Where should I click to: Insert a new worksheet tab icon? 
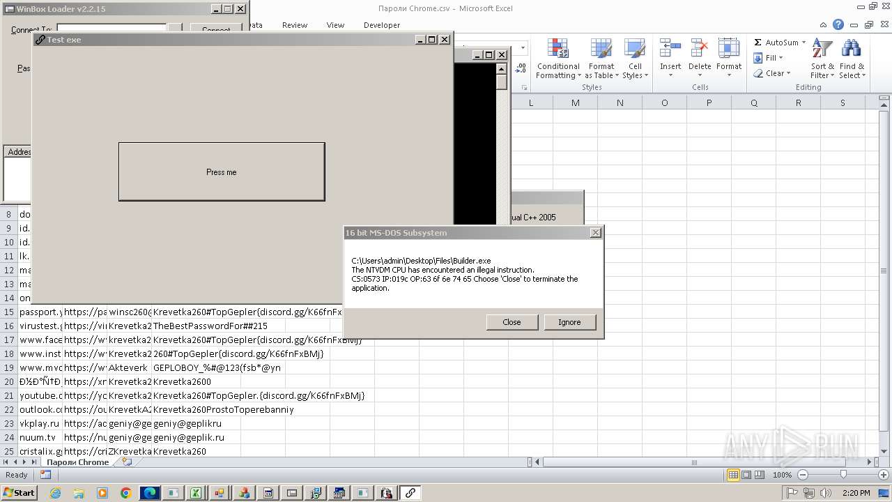(x=126, y=462)
